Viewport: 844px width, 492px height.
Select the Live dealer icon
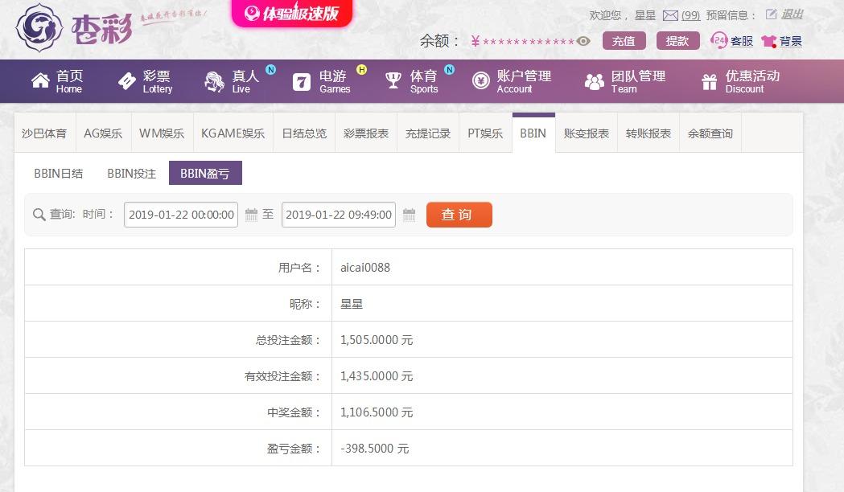214,82
